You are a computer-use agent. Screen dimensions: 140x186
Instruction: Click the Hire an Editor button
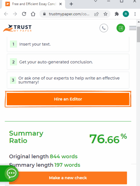click(68, 99)
